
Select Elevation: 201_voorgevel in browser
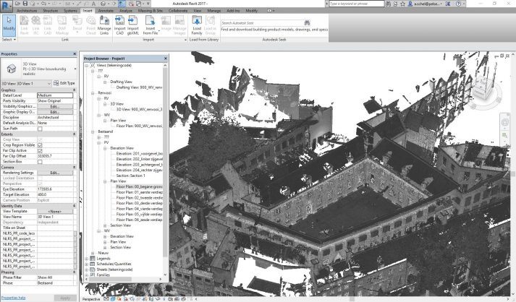139,153
